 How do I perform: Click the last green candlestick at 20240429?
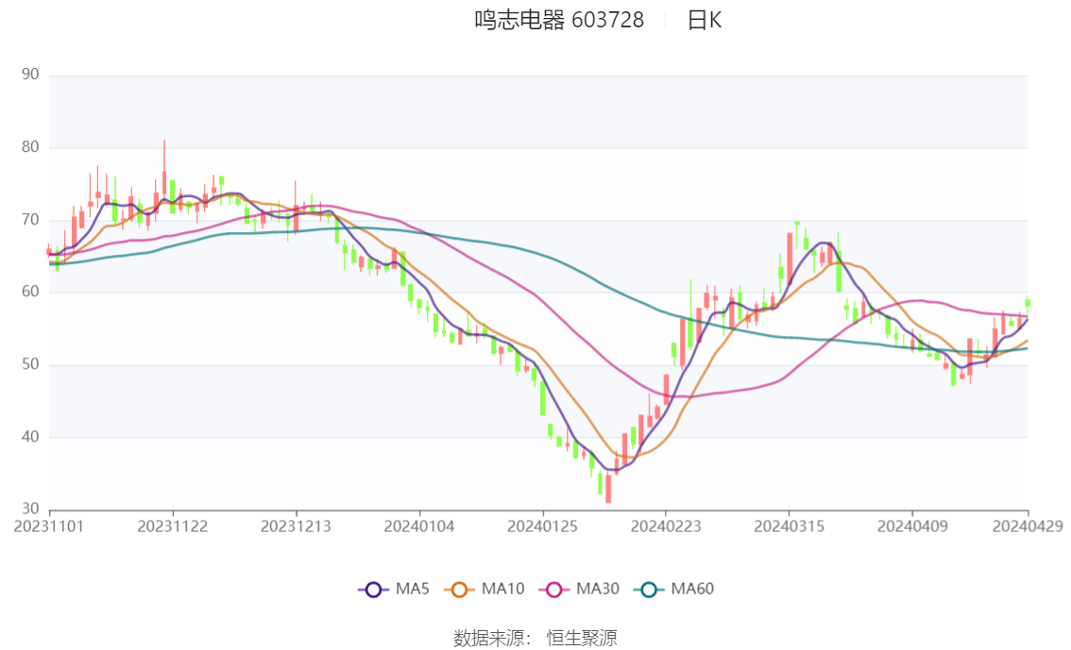click(1028, 304)
